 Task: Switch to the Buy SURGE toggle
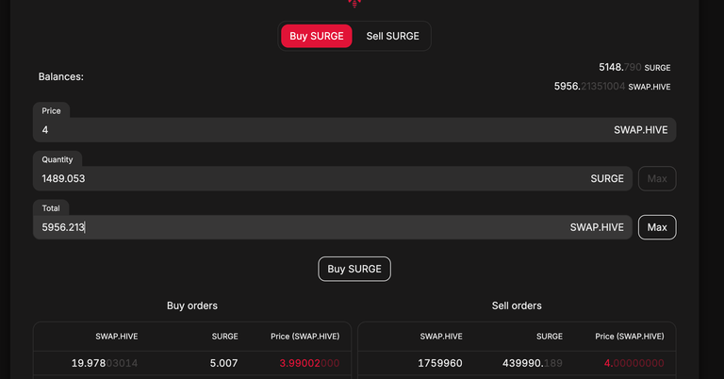point(317,36)
